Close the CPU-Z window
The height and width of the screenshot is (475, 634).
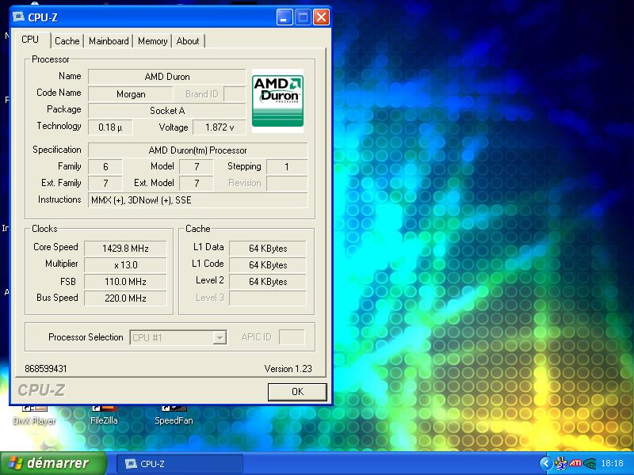(x=321, y=17)
